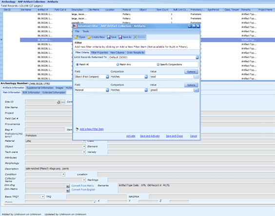Open the second Matches comparison dropdown

pos(146,90)
